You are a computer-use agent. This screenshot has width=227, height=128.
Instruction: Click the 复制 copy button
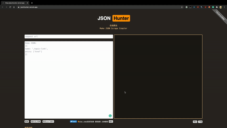click(27, 121)
